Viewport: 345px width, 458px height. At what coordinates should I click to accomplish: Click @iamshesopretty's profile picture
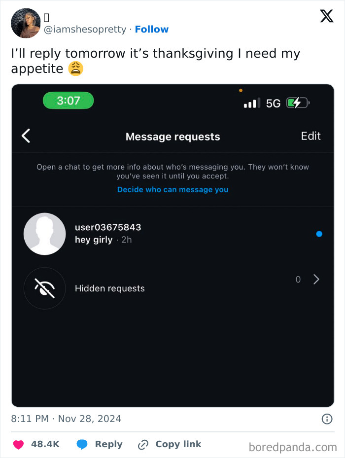pyautogui.click(x=25, y=23)
